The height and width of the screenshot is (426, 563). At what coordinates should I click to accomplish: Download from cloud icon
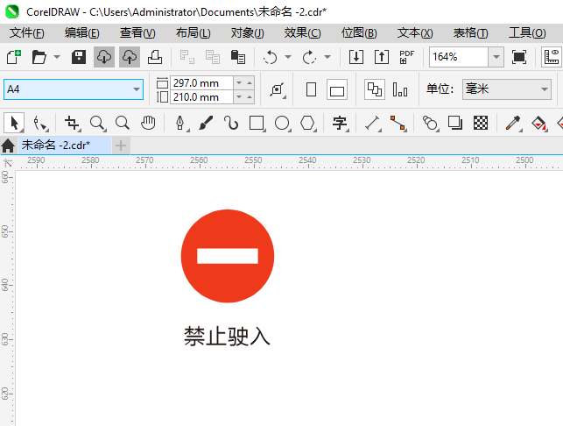(104, 57)
